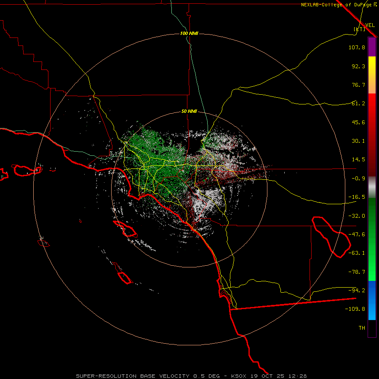The image size is (379, 379).
Task: Select the -16.5 scale value
Action: (357, 197)
